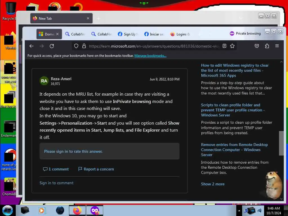Reload the current Microsoft Learn page

[52, 46]
